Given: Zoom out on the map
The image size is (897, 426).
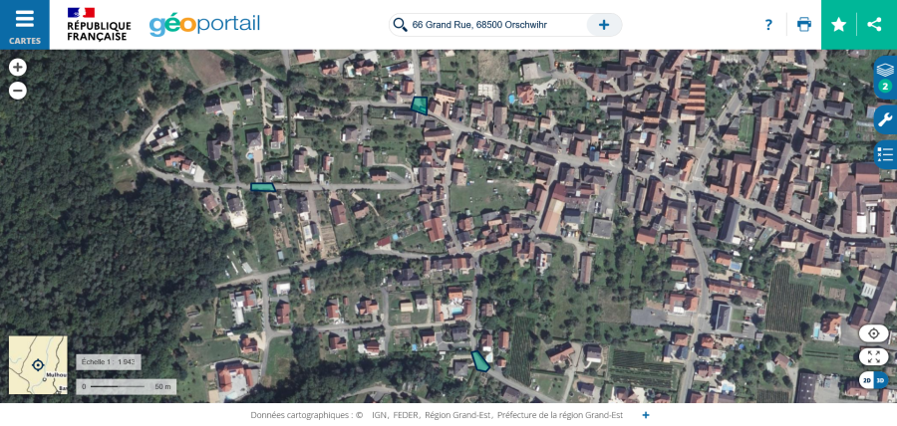Looking at the screenshot, I should point(18,91).
